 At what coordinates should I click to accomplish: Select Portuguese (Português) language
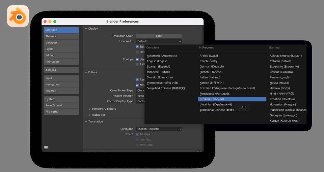coord(215,94)
